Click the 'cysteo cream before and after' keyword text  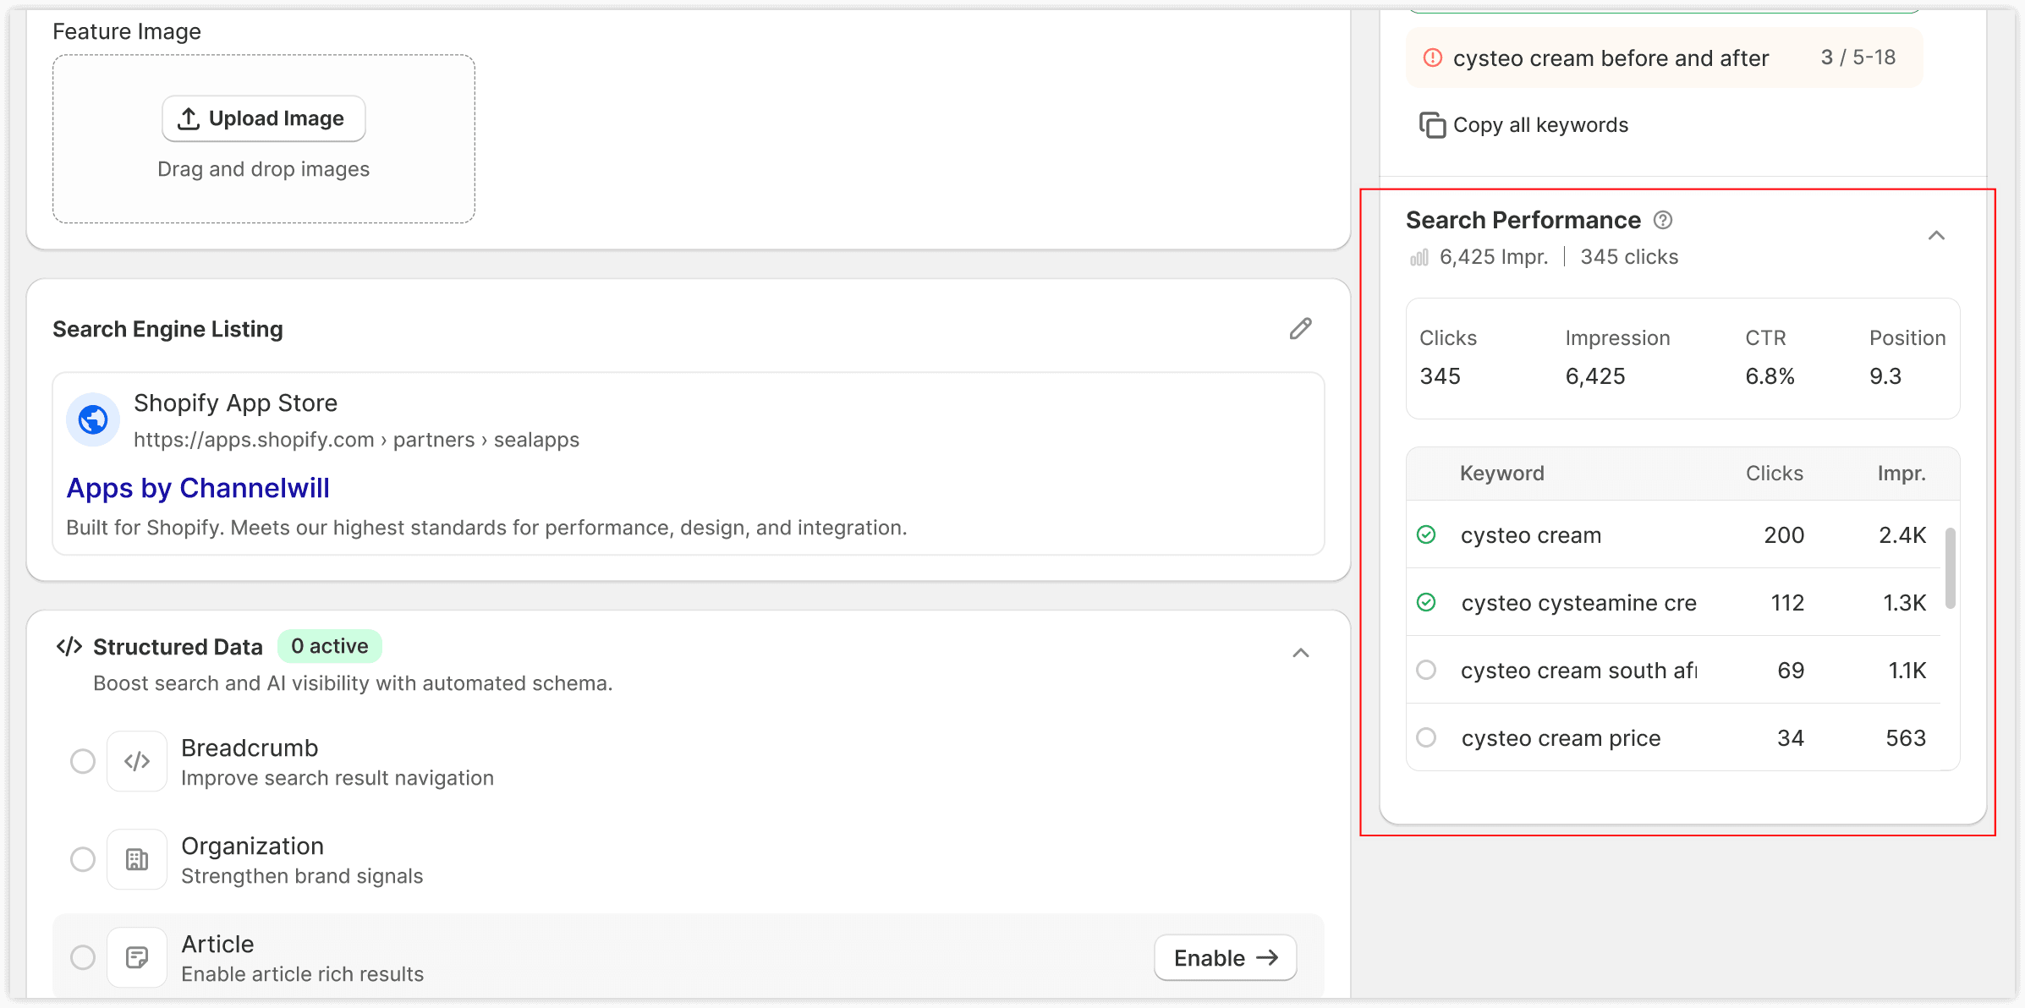[1611, 58]
